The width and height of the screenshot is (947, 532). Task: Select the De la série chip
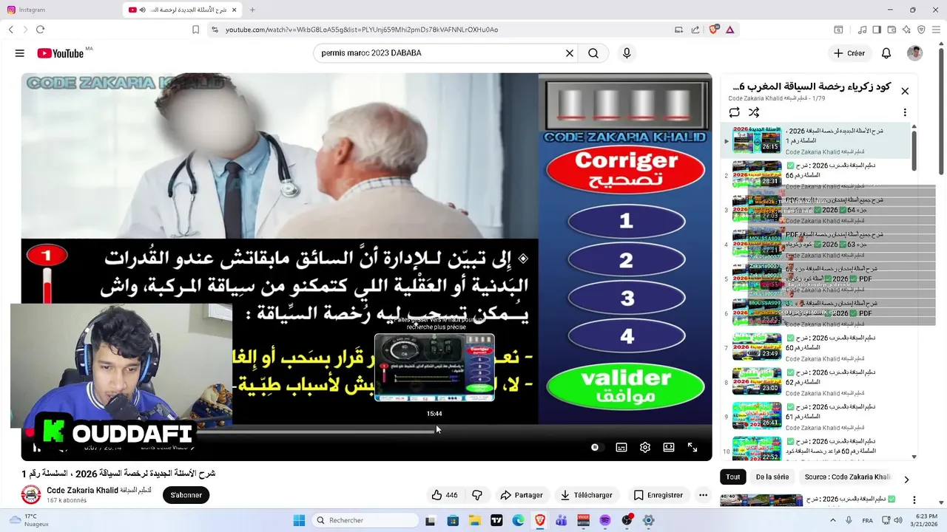pyautogui.click(x=772, y=477)
